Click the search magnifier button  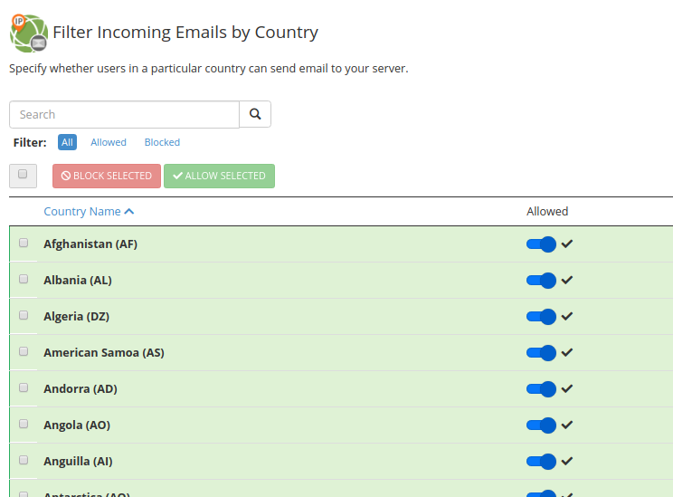(255, 114)
